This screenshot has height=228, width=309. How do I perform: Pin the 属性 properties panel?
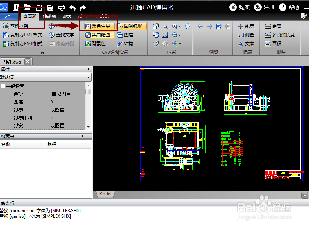coord(88,70)
